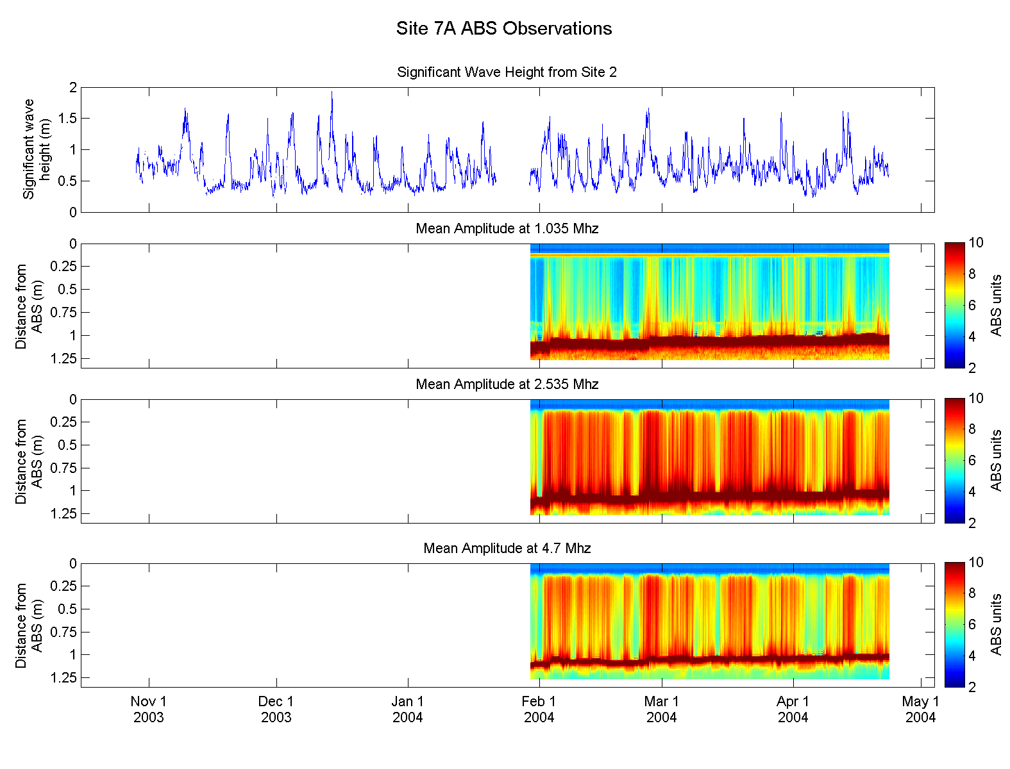Select the Significant Wave Height from Site 2 title
Image resolution: width=1010 pixels, height=769 pixels.
pyautogui.click(x=507, y=72)
